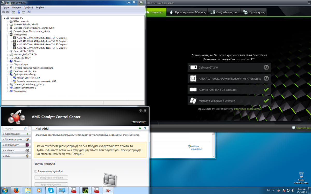This screenshot has width=311, height=194.
Task: Expand the Θύρες (COM & LPT) node
Action: click(x=8, y=51)
